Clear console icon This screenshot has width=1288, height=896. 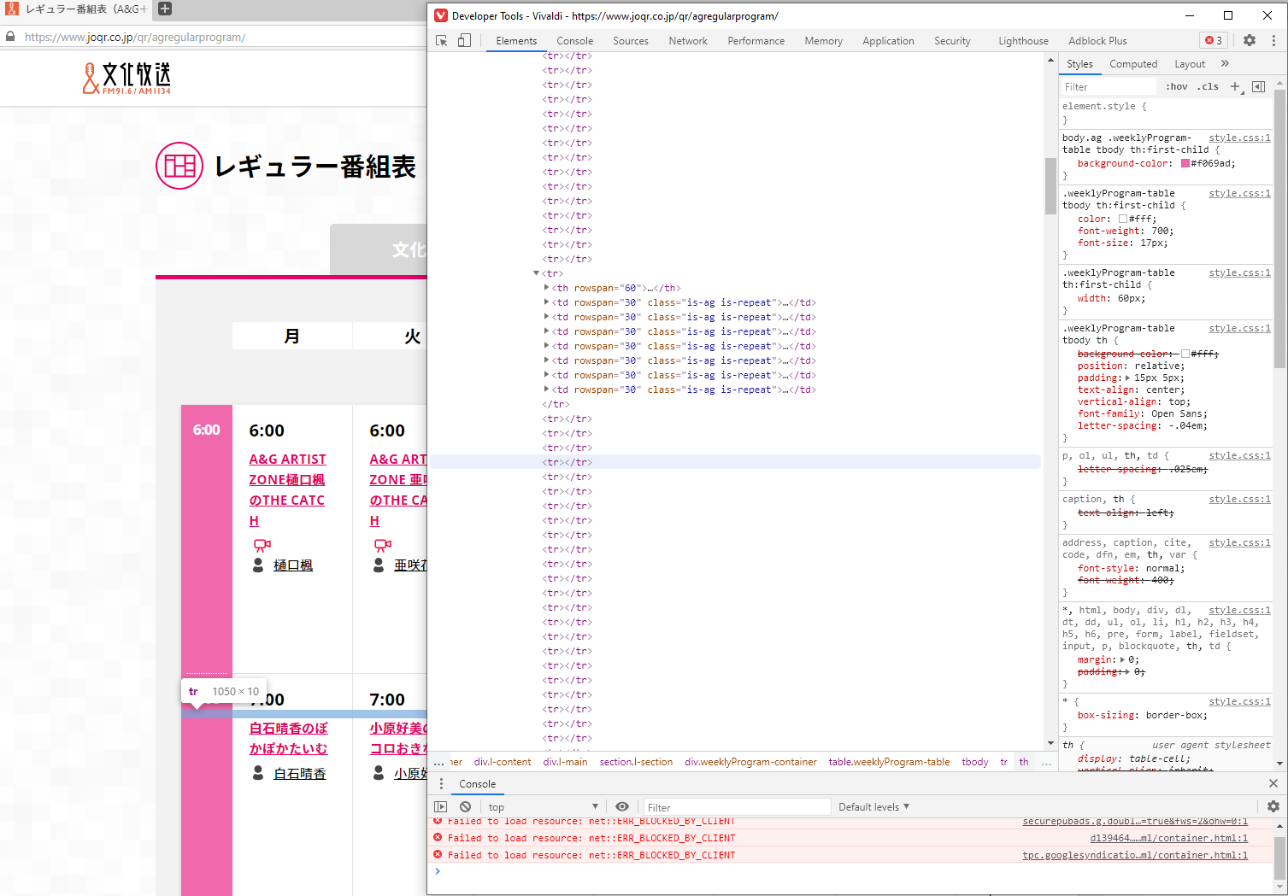[x=465, y=806]
